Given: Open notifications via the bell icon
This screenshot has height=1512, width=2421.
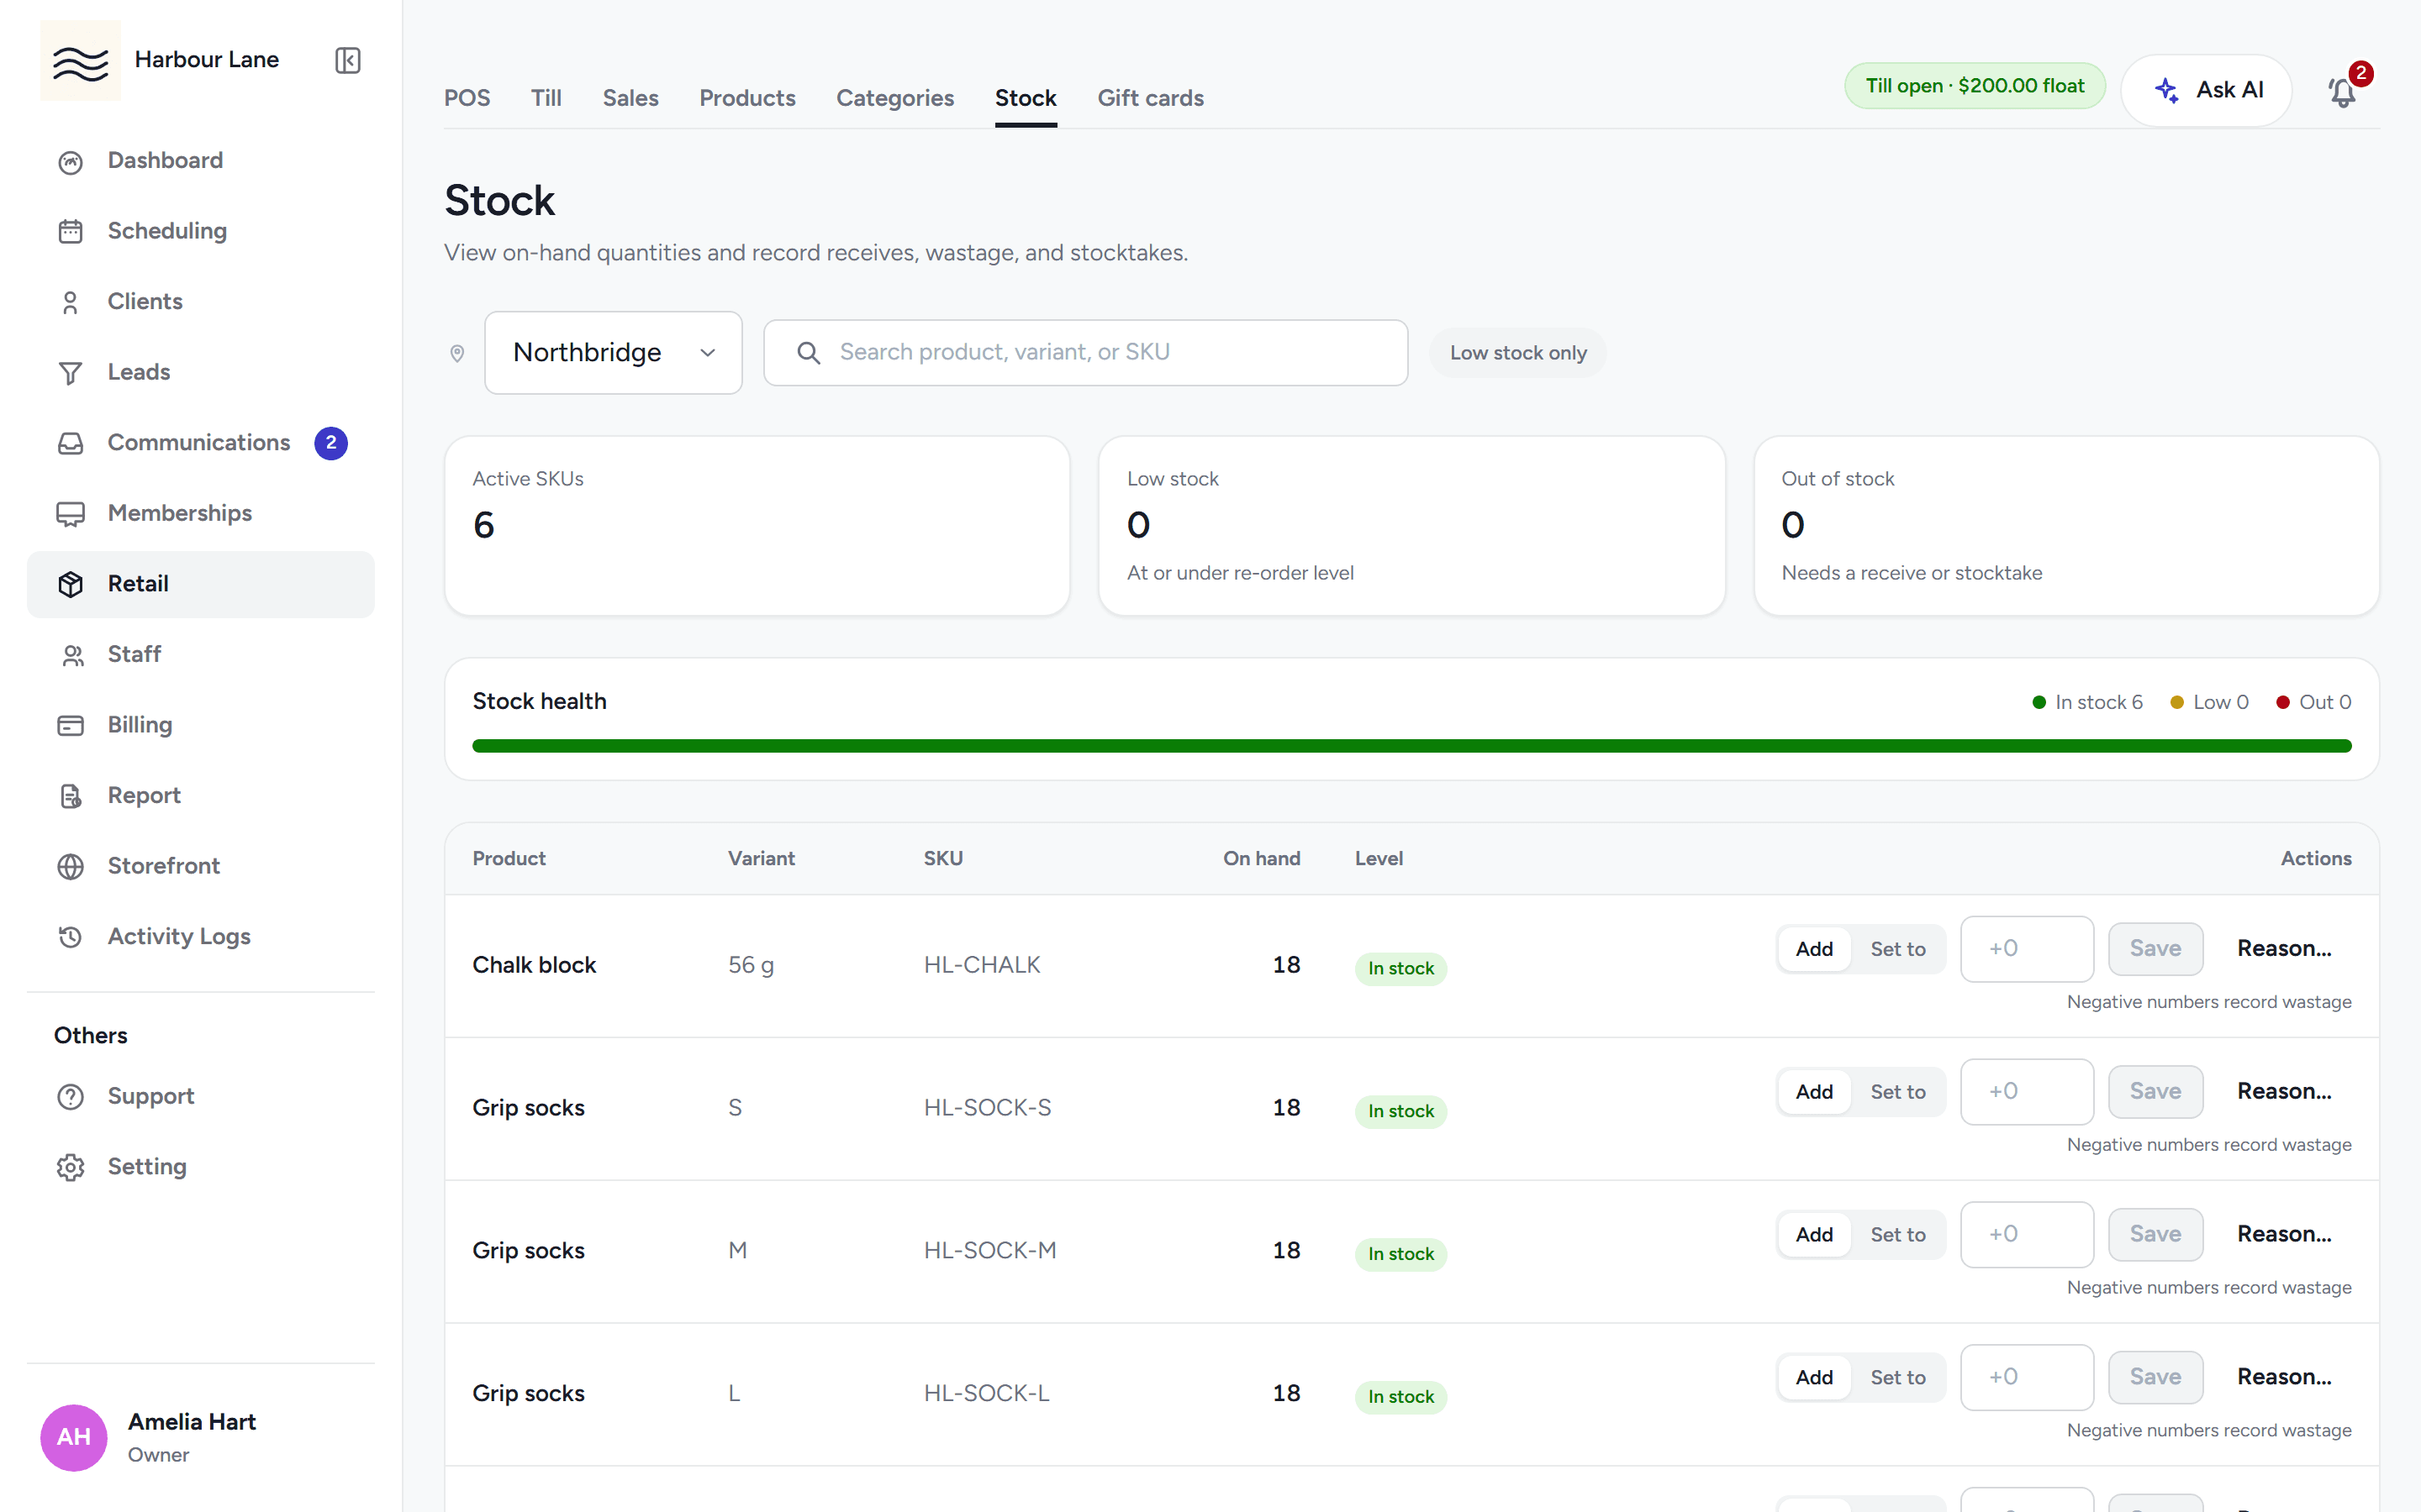Looking at the screenshot, I should click(2342, 92).
